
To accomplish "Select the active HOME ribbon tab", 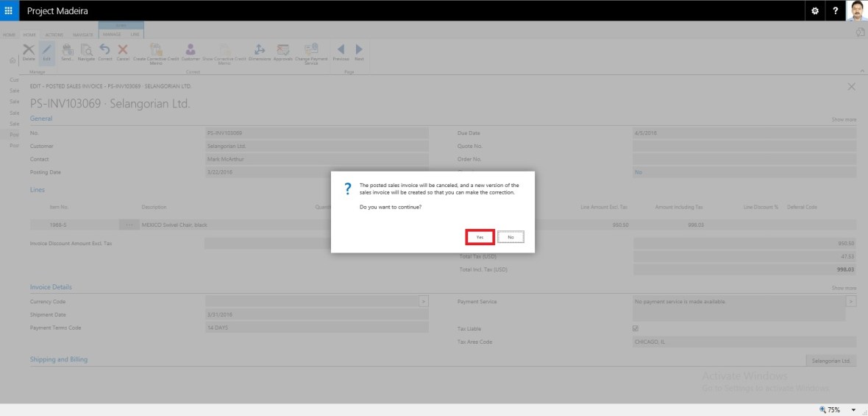I will (29, 35).
